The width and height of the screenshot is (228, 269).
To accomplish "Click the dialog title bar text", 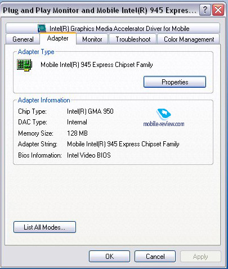I will coord(100,10).
